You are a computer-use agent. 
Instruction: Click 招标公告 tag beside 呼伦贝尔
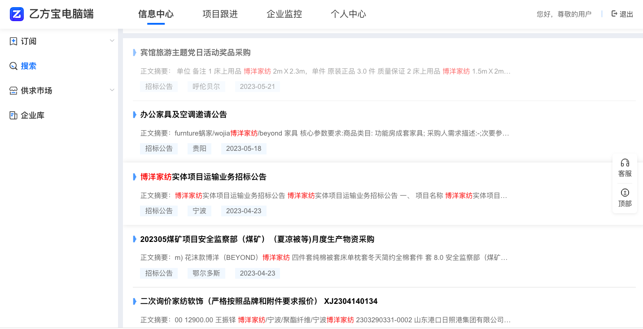(x=159, y=87)
